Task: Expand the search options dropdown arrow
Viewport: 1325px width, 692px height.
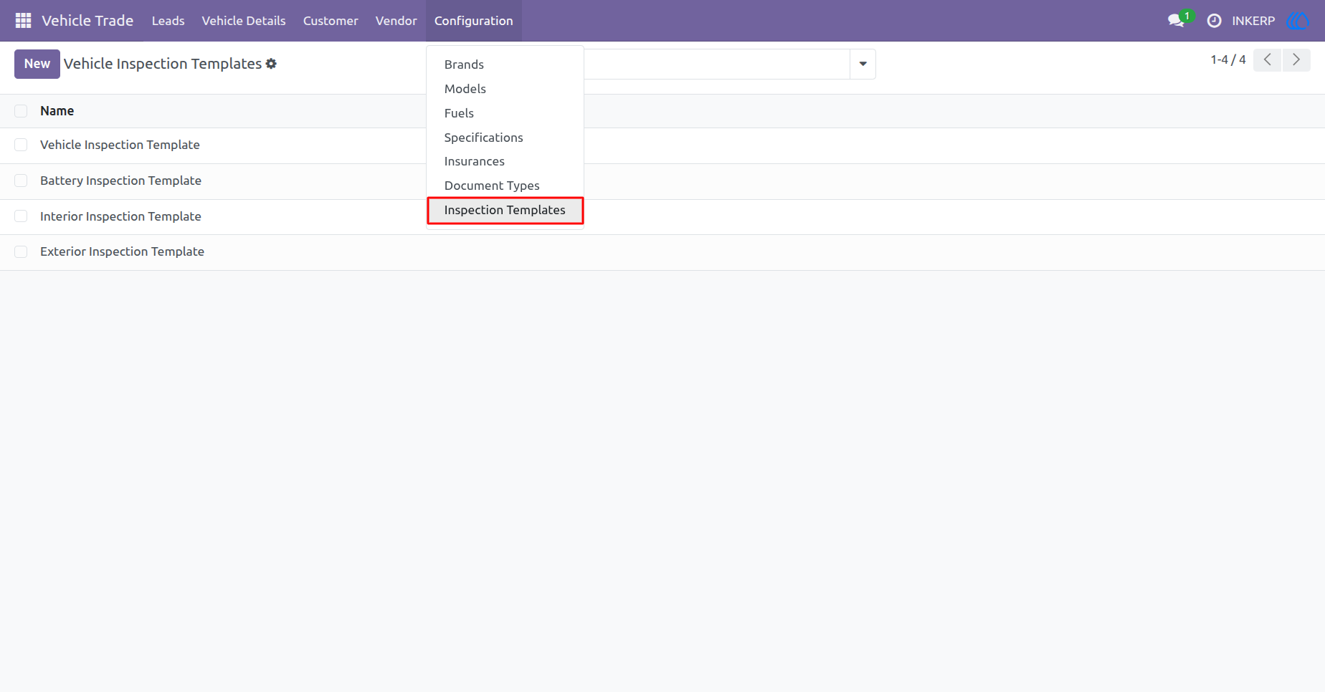Action: pyautogui.click(x=863, y=64)
